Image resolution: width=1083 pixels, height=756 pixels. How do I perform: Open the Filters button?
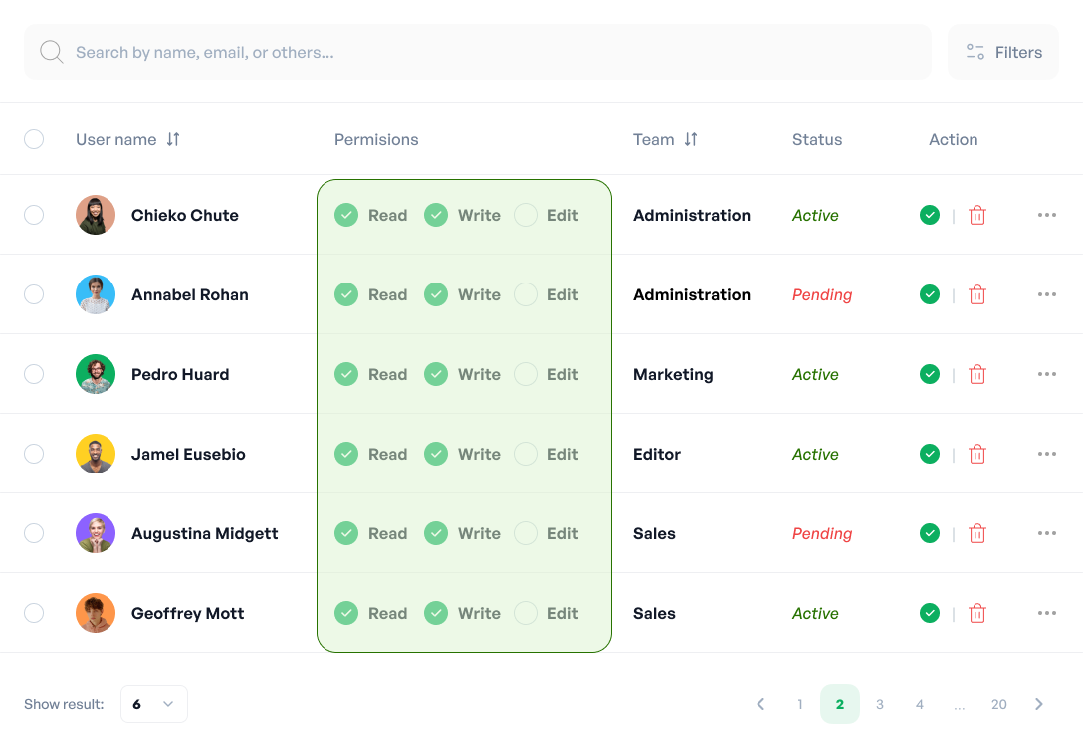pyautogui.click(x=1002, y=52)
